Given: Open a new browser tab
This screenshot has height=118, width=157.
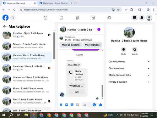Looking at the screenshot, I should [x=77, y=3].
